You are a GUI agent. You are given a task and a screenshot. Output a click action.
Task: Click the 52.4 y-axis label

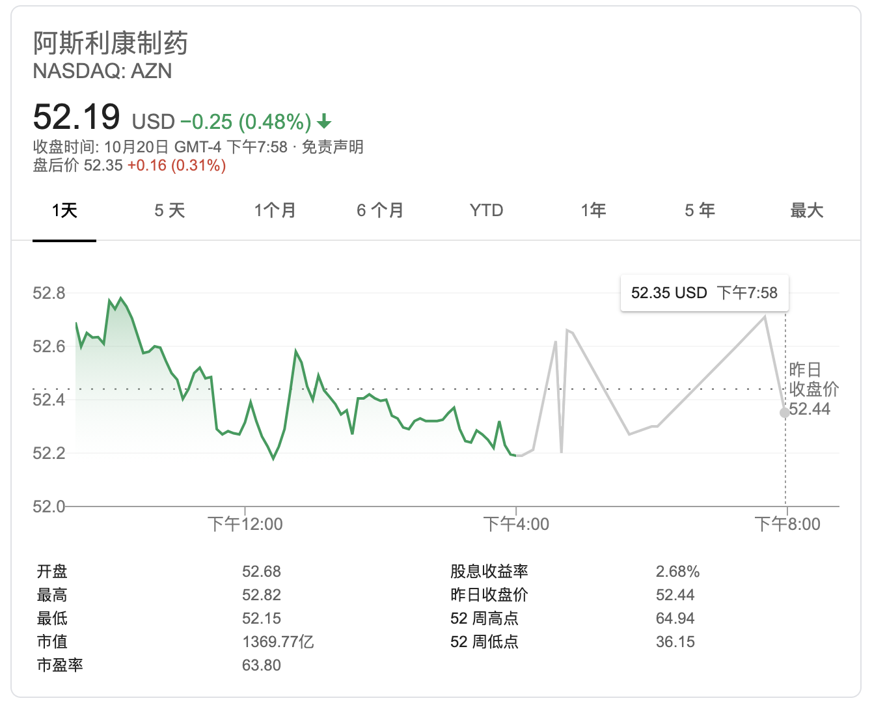(x=49, y=400)
